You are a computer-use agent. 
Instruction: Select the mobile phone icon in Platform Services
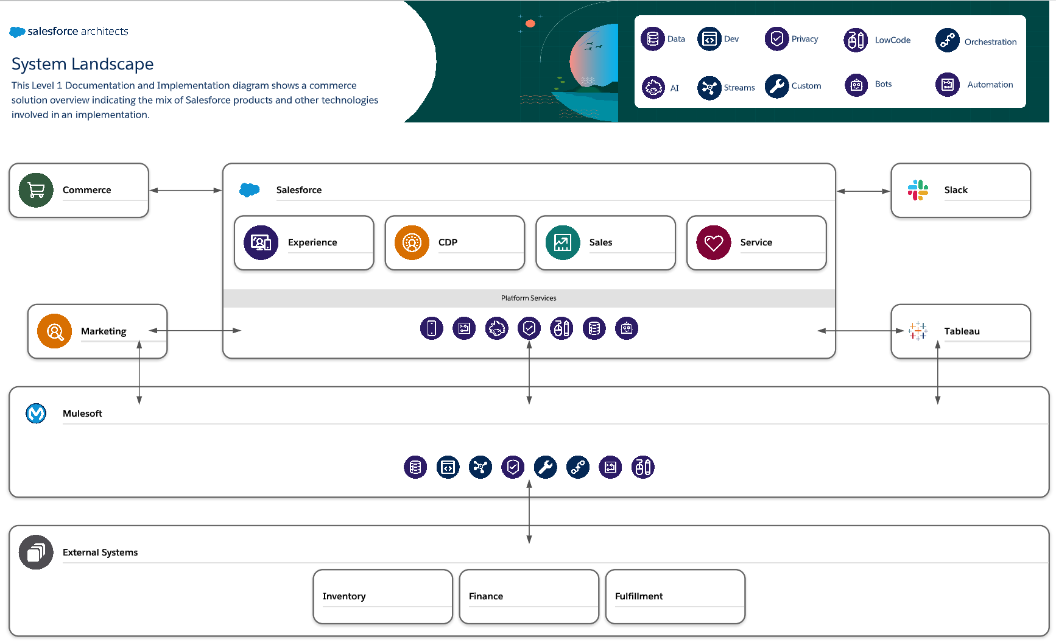tap(432, 328)
